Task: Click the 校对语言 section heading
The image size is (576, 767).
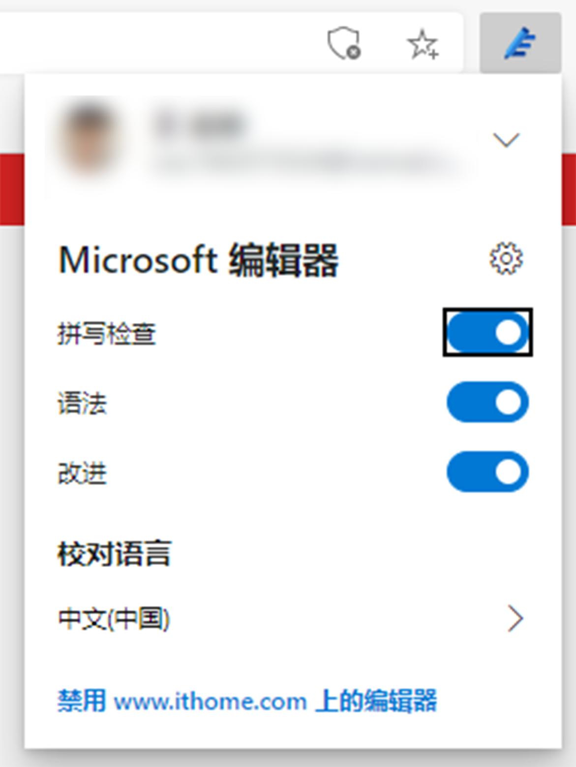Action: (x=114, y=554)
